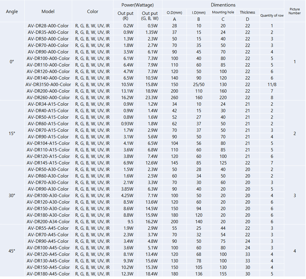Click the Thickness column header
The image size is (306, 279).
tap(248, 12)
